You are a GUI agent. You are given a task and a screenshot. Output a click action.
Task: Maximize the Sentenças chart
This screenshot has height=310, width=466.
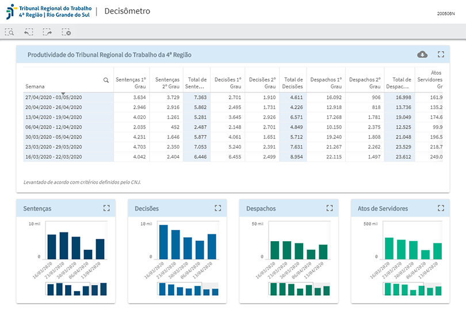click(x=106, y=208)
